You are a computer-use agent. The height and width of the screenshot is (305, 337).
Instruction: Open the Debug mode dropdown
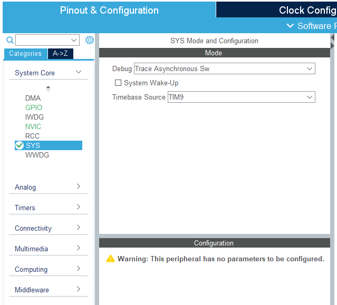(224, 68)
